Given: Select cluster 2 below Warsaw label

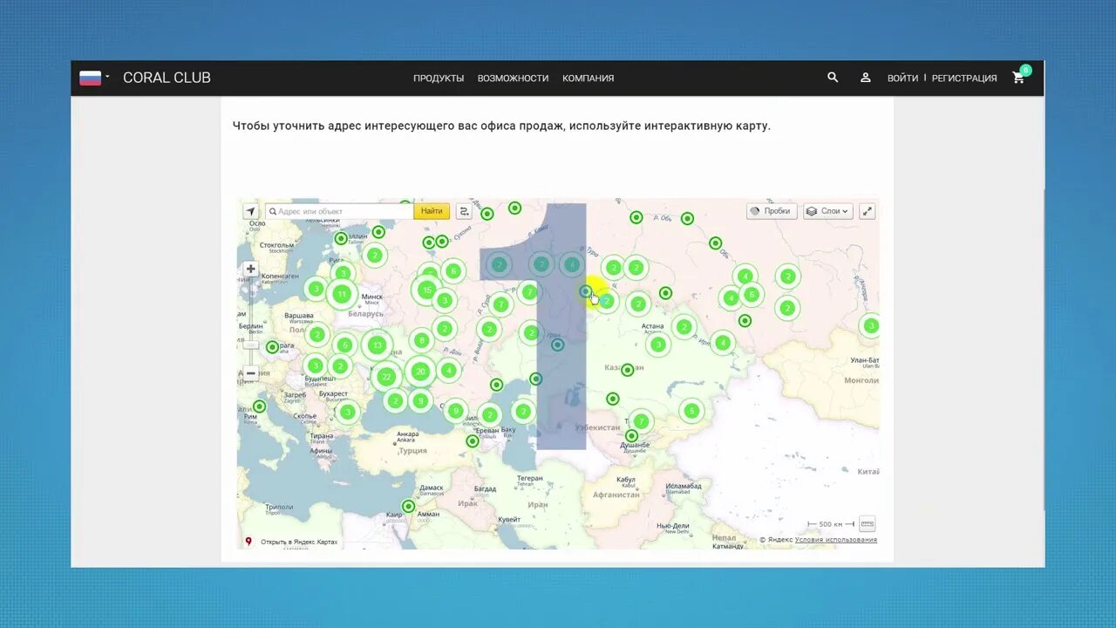Looking at the screenshot, I should pyautogui.click(x=316, y=334).
